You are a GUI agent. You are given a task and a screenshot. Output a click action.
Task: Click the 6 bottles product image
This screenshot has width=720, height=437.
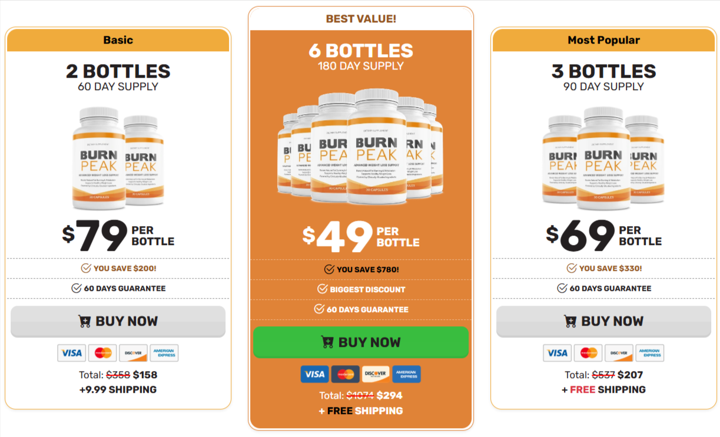click(362, 147)
